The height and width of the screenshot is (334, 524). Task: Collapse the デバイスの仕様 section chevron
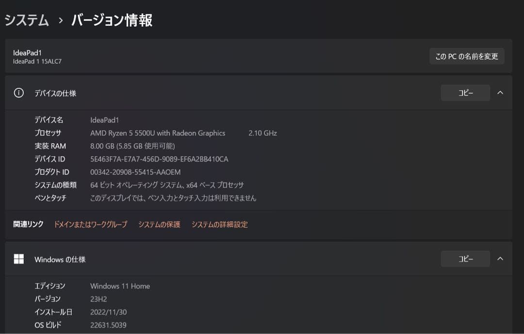(x=501, y=93)
